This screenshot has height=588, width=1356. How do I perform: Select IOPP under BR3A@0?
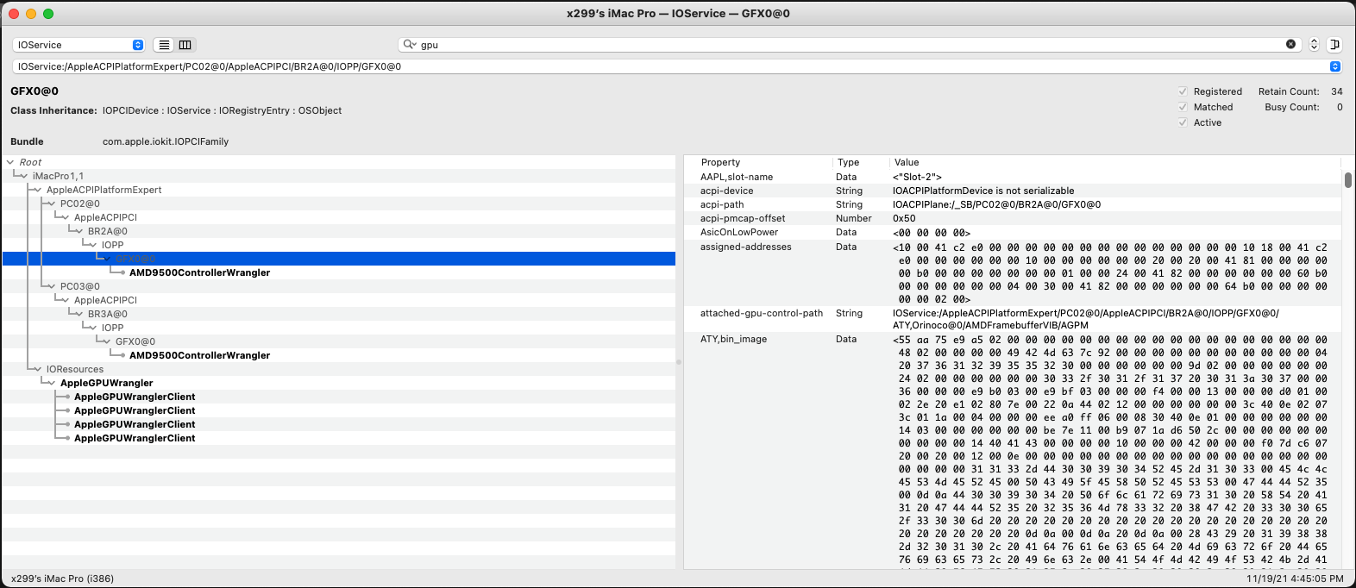(112, 328)
